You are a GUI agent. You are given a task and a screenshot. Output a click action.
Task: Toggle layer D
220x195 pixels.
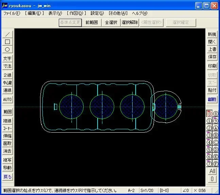[x=216, y=149]
